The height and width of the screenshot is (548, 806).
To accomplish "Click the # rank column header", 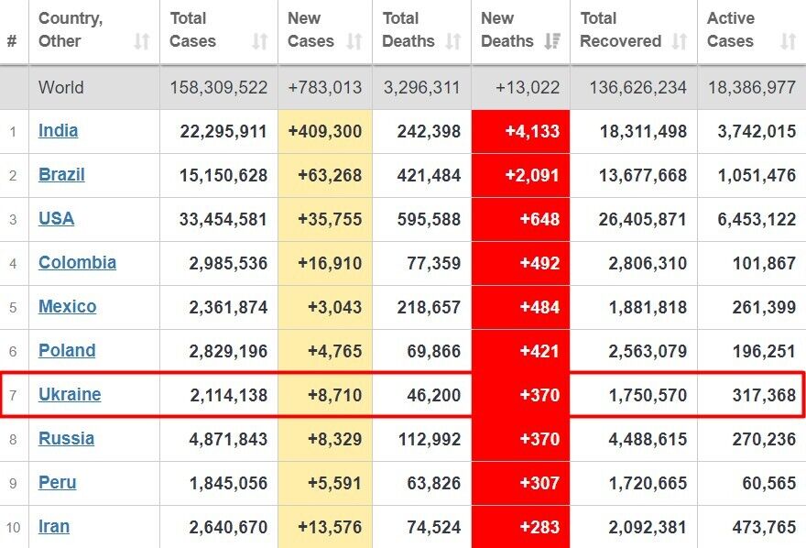I will point(12,41).
